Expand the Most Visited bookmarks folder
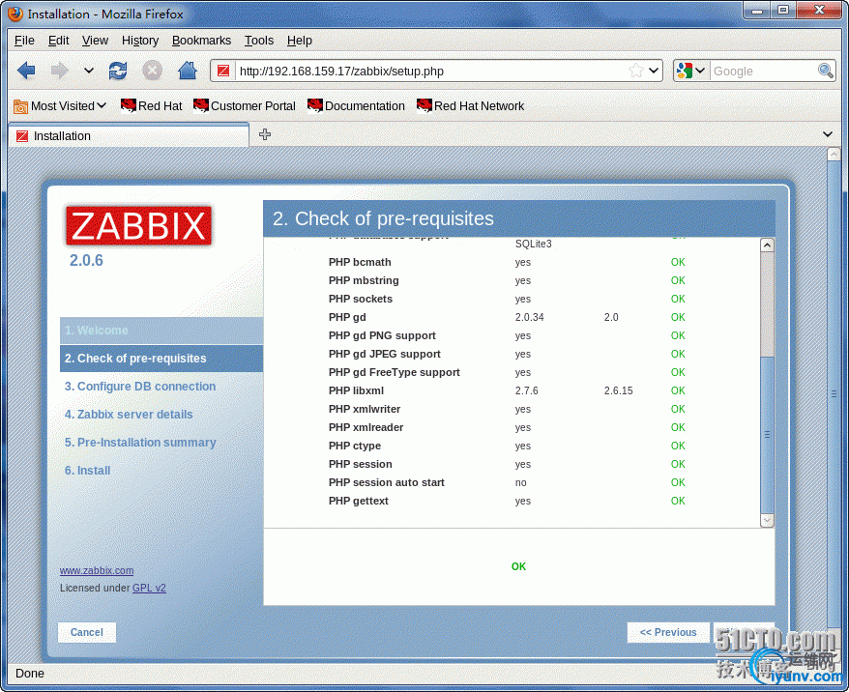This screenshot has height=692, width=849. click(x=60, y=106)
